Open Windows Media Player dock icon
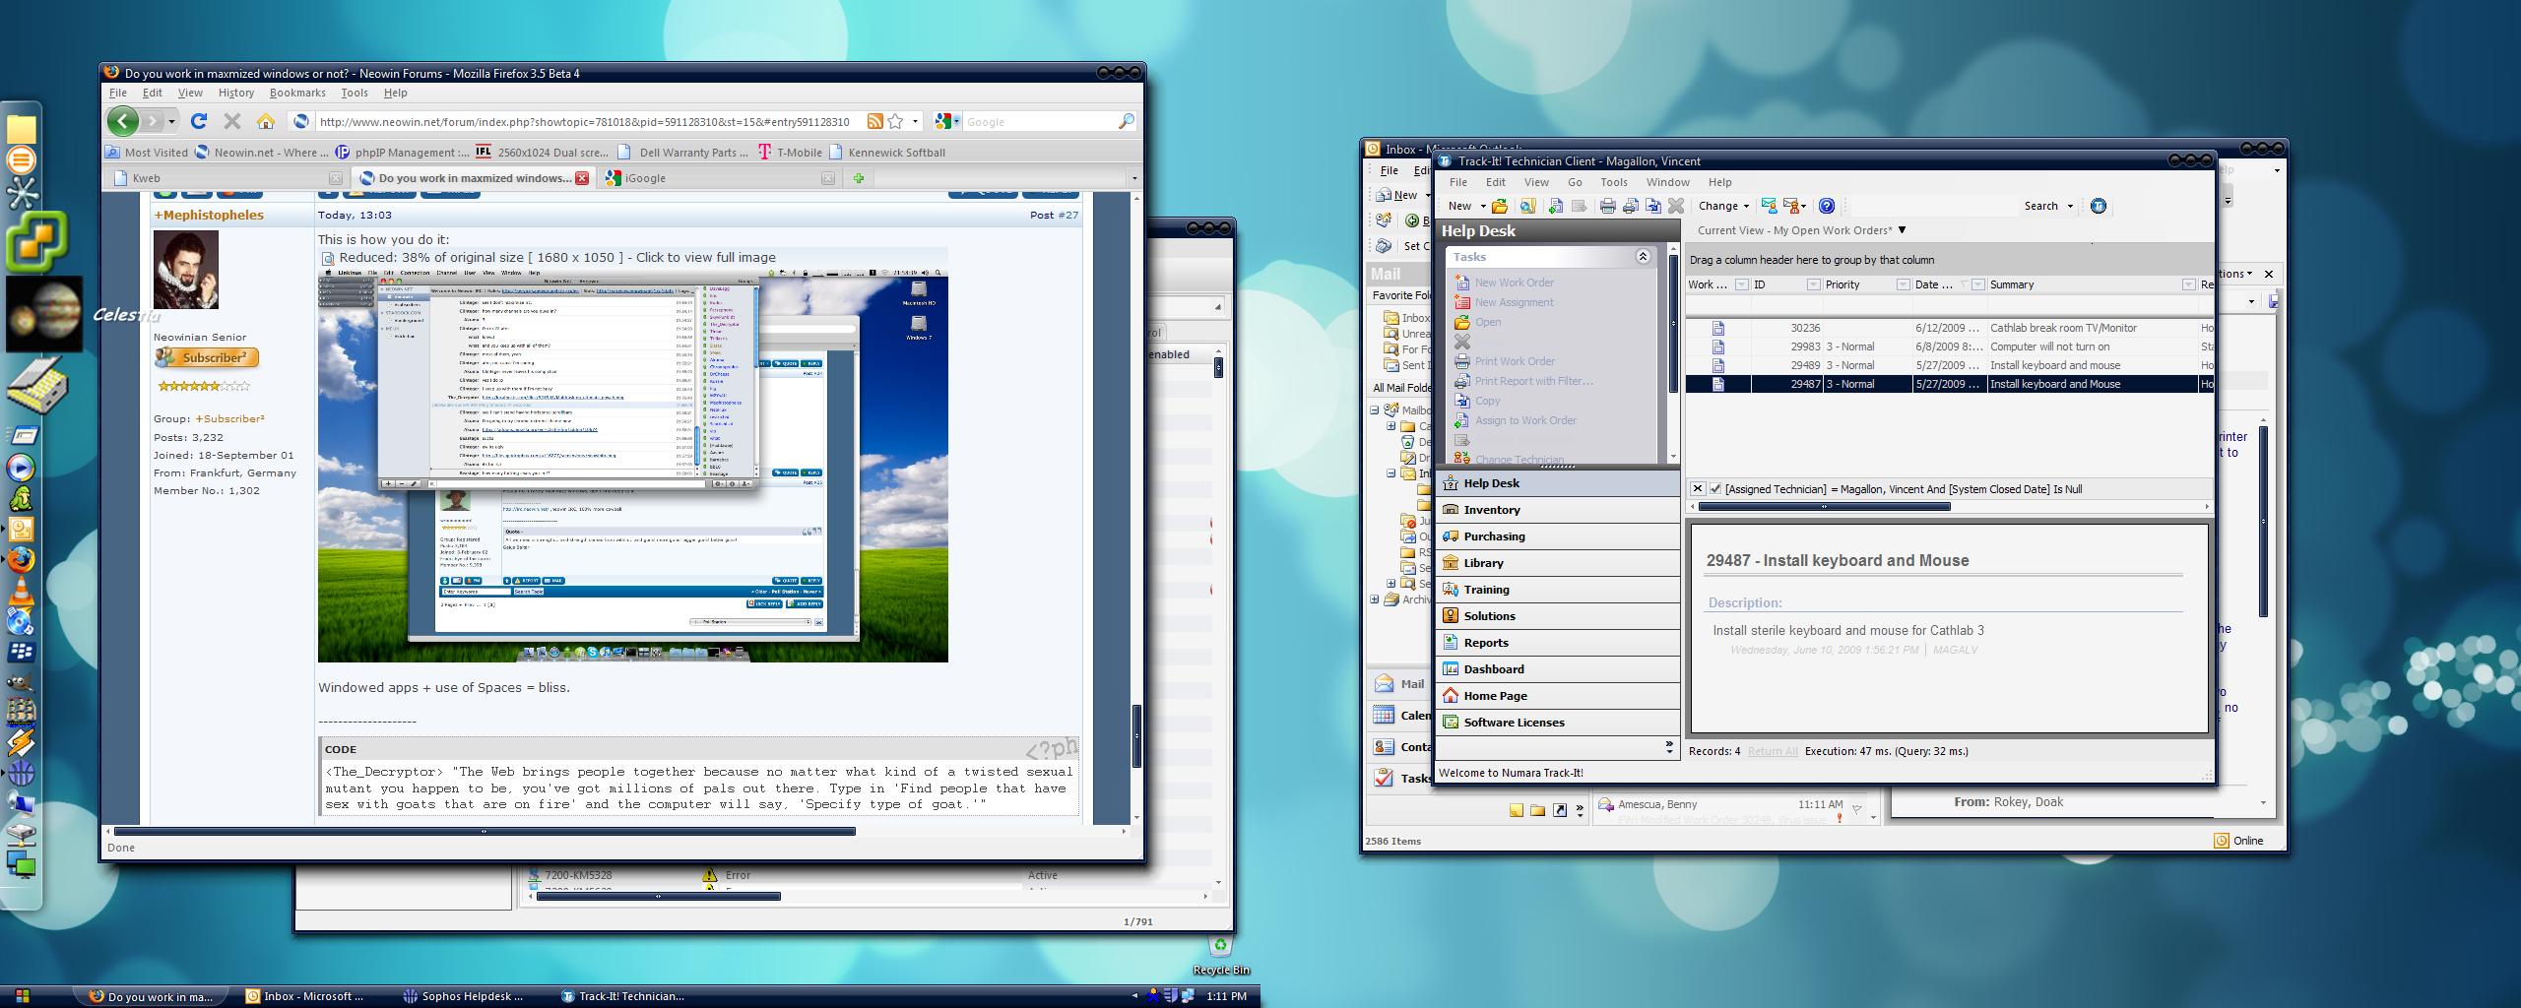This screenshot has height=1008, width=2521. pyautogui.click(x=21, y=468)
